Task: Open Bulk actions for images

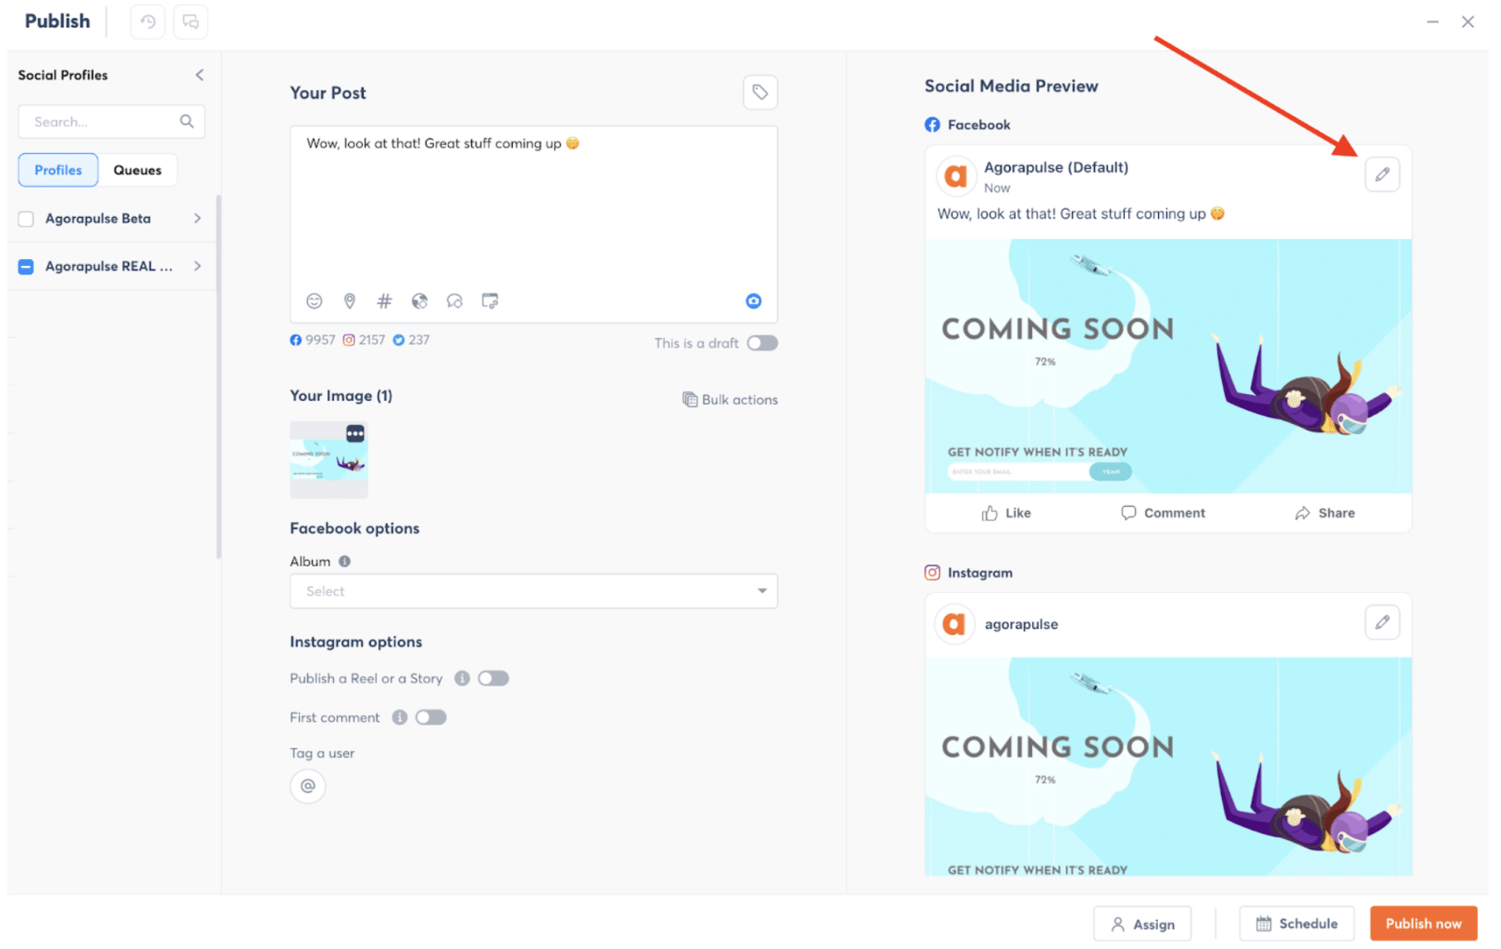Action: [730, 399]
